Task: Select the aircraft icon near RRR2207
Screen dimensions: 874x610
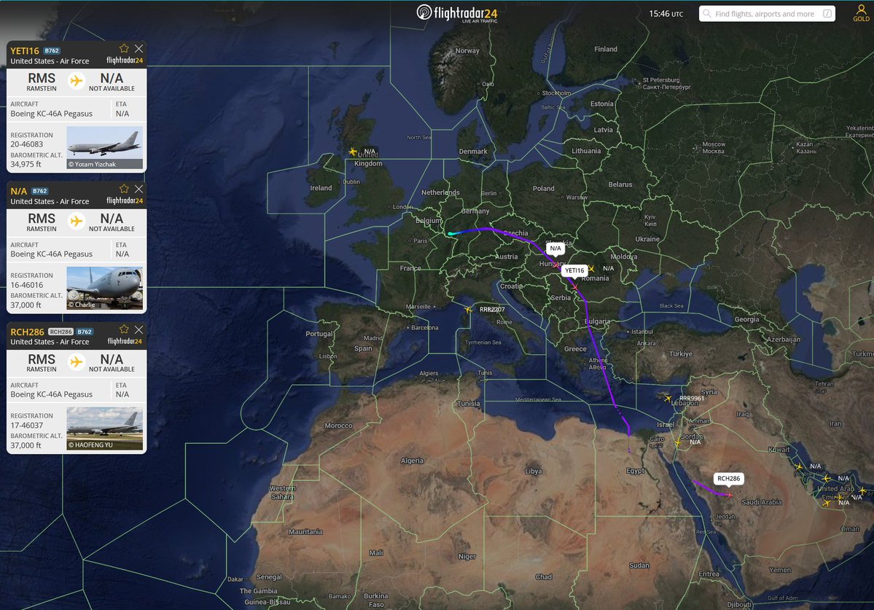Action: (468, 309)
